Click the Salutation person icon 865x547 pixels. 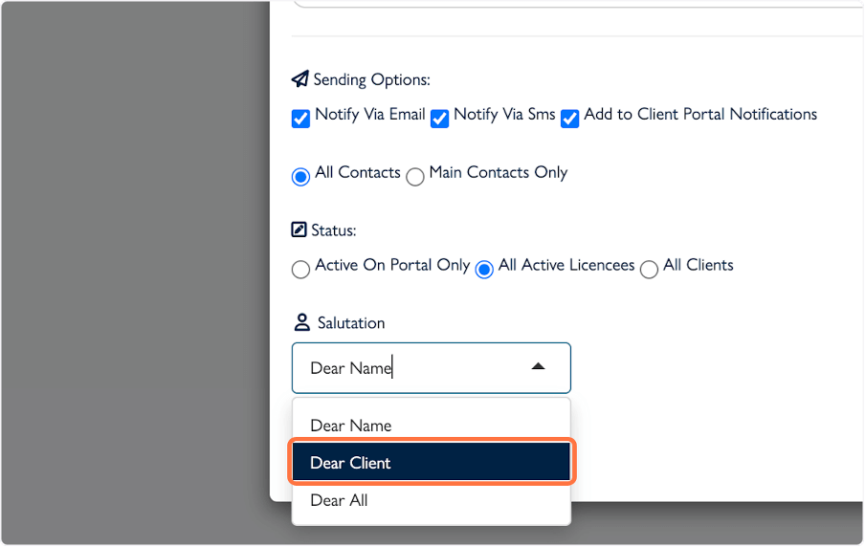pyautogui.click(x=301, y=322)
